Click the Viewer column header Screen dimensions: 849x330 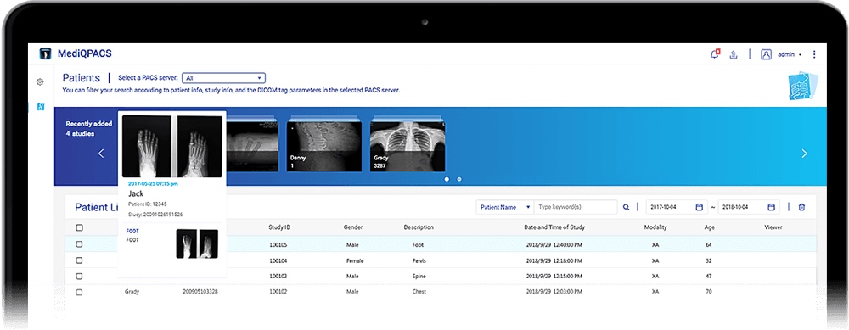pyautogui.click(x=773, y=227)
